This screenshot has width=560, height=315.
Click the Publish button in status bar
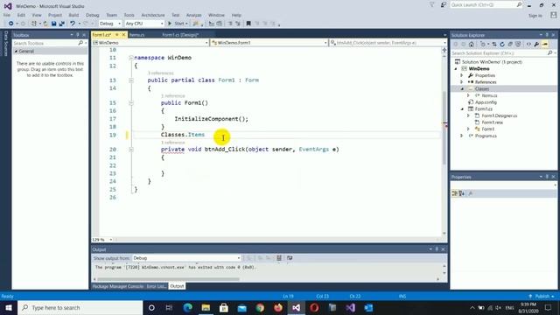542,297
